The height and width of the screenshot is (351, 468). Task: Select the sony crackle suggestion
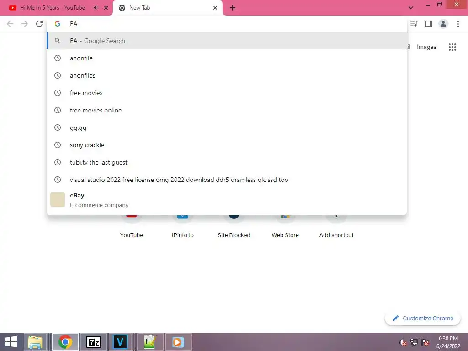pos(227,145)
